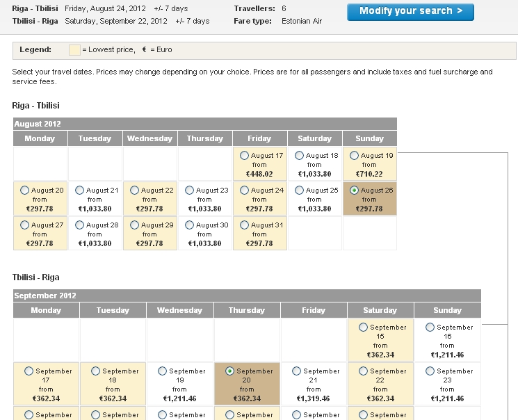This screenshot has height=420, width=518.
Task: Select the August 25 departure option
Action: pyautogui.click(x=299, y=190)
